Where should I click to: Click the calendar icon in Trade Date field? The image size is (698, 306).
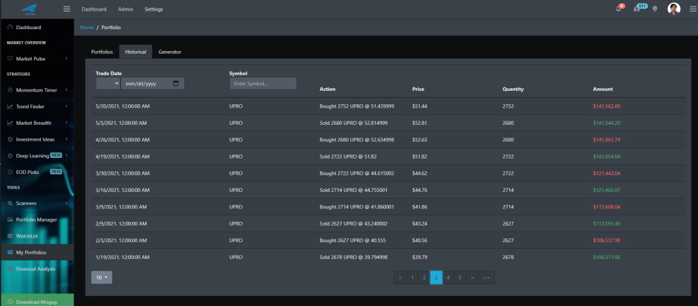[175, 83]
